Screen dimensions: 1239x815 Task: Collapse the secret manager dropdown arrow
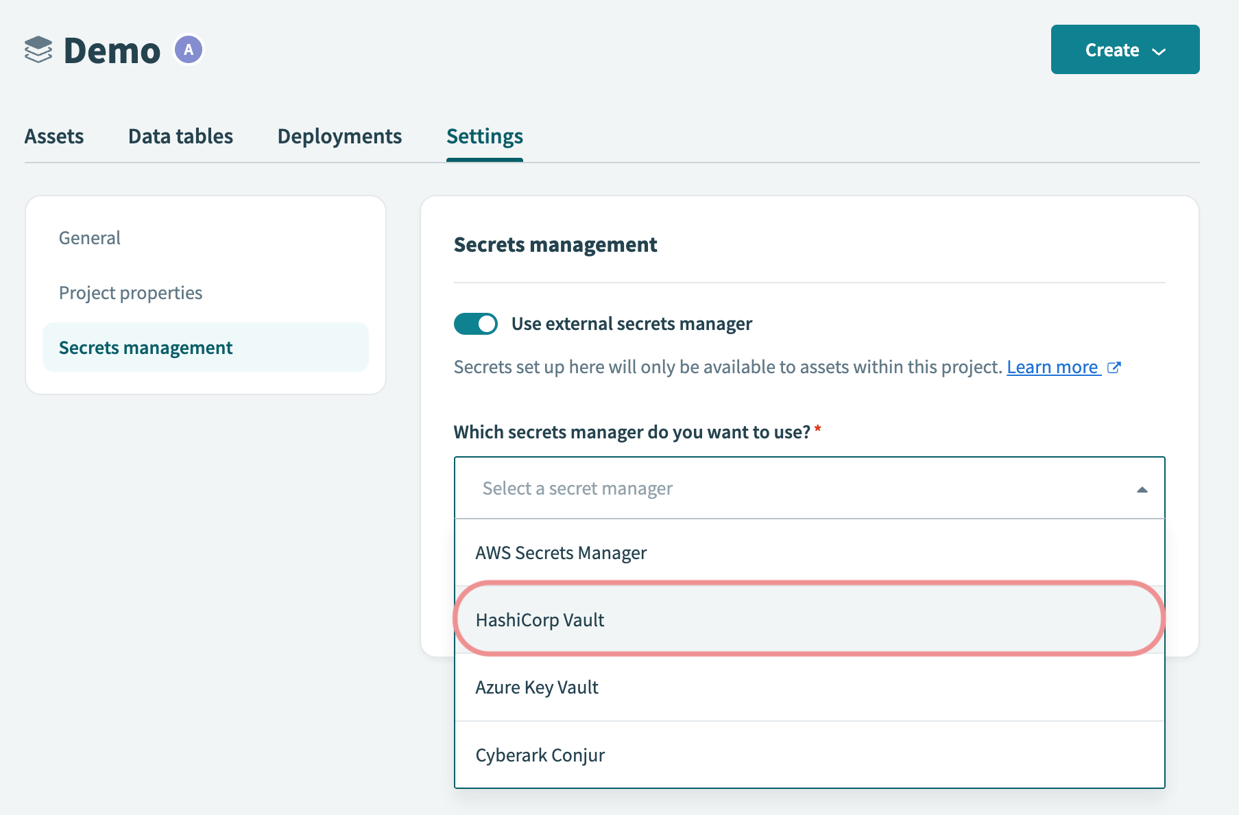point(1142,489)
